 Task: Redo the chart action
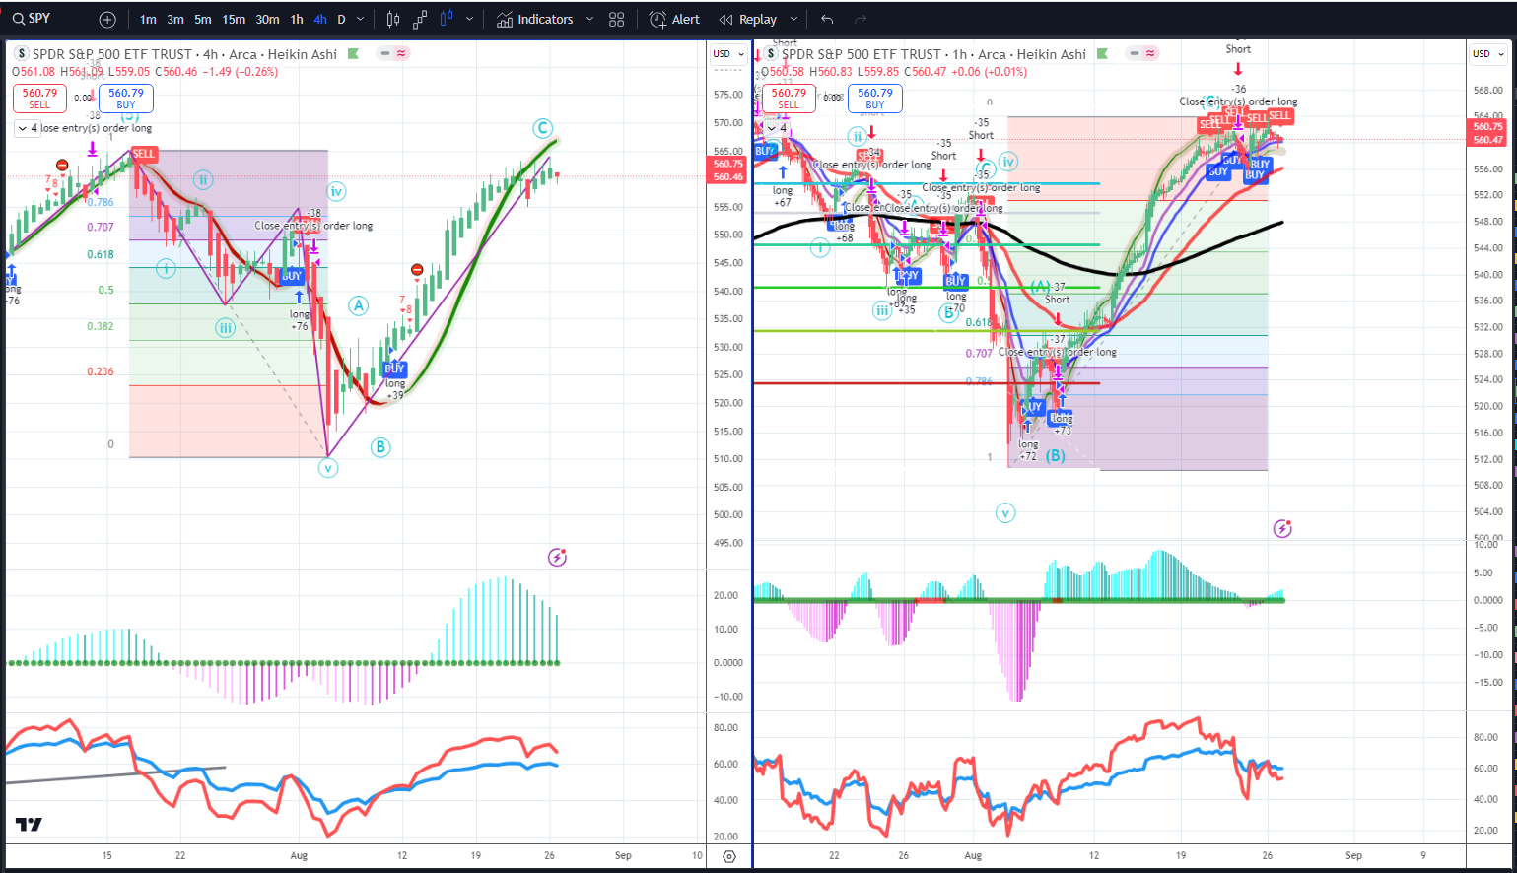click(861, 20)
